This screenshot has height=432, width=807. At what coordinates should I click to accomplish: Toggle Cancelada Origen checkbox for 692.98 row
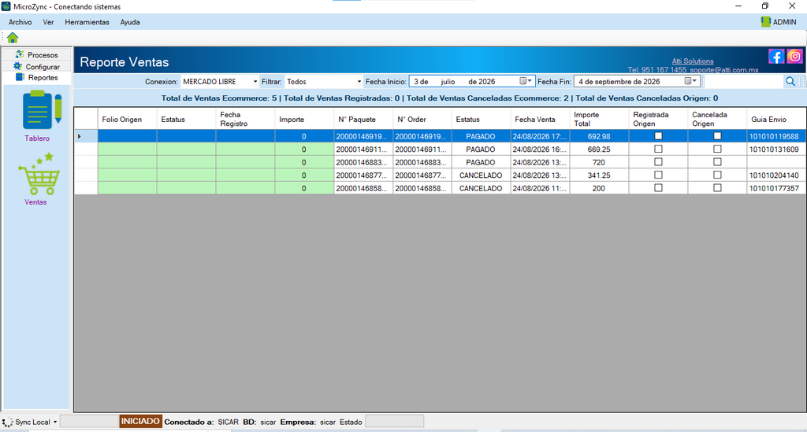[717, 136]
